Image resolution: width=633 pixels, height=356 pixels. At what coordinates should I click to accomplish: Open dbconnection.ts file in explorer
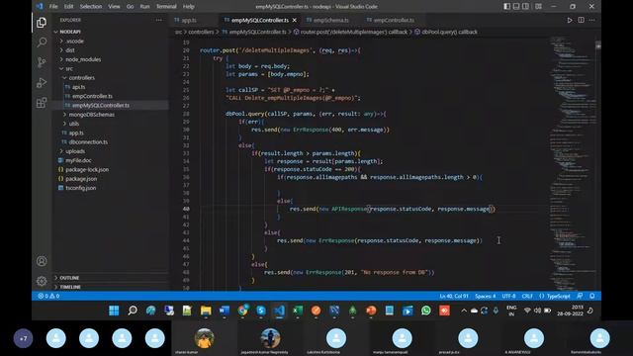(x=88, y=142)
